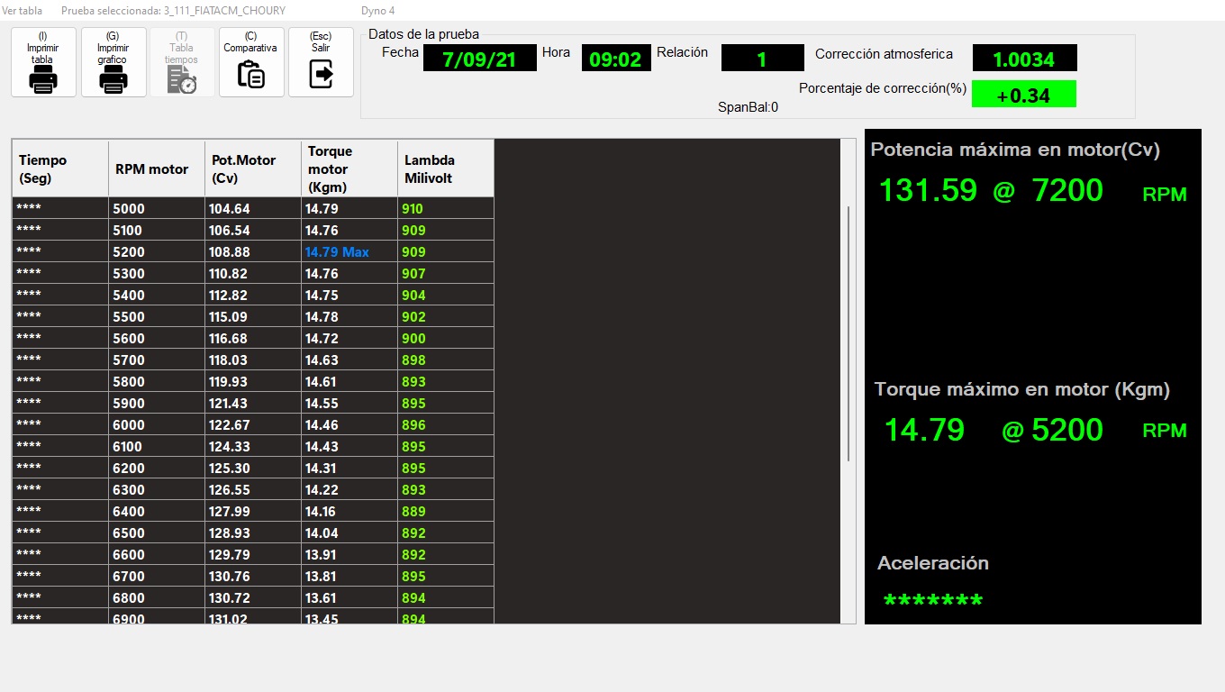Click the green Porcentaje de corrección box
This screenshot has width=1225, height=692.
pos(1023,95)
